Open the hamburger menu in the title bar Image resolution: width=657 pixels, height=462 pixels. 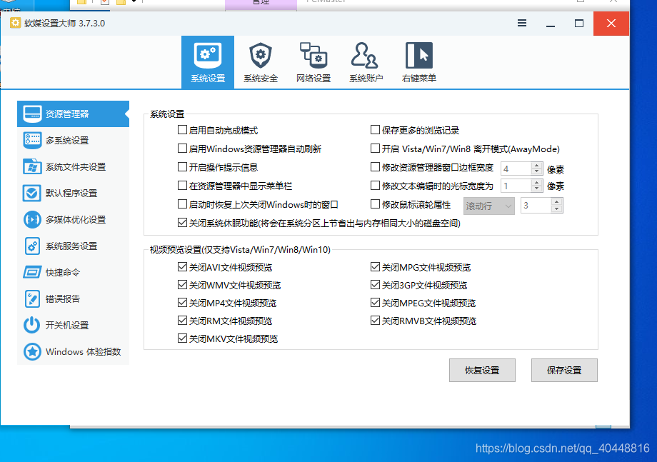(x=521, y=23)
